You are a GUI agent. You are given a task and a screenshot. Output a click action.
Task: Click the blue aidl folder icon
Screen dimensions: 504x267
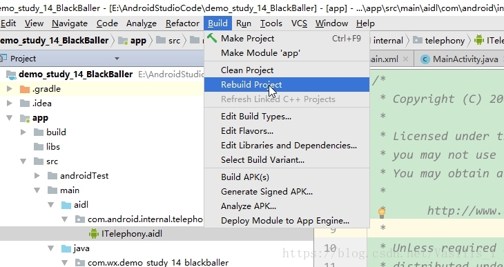pos(66,205)
